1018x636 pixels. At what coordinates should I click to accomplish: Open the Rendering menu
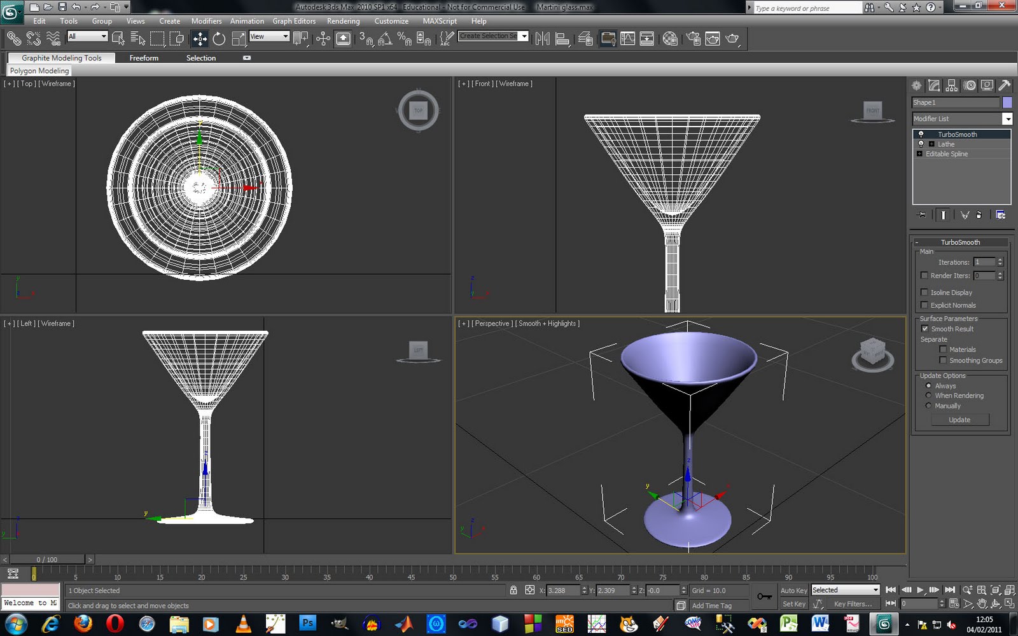pos(343,21)
